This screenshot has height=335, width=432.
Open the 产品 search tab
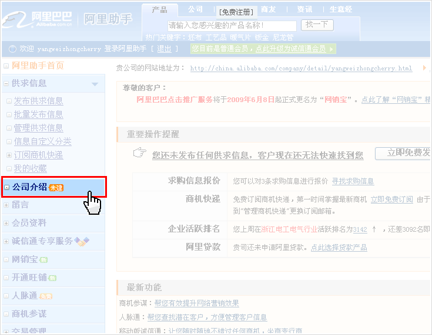click(x=159, y=10)
